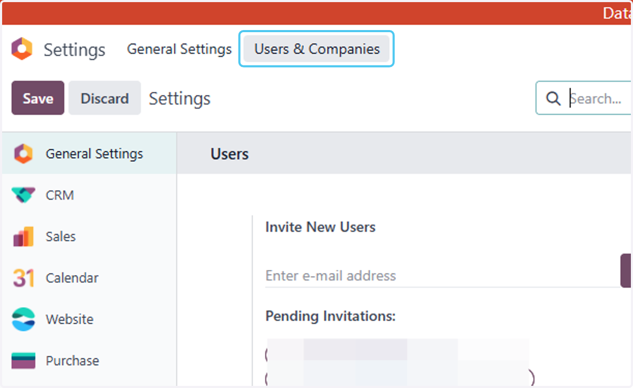Select the CRM module icon
The image size is (633, 388).
[x=23, y=195]
